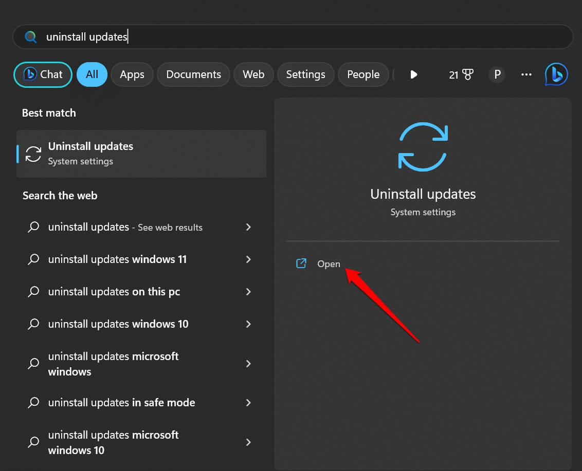Expand chevron for 'uninstall updates windows 10'
This screenshot has width=582, height=471.
click(248, 324)
